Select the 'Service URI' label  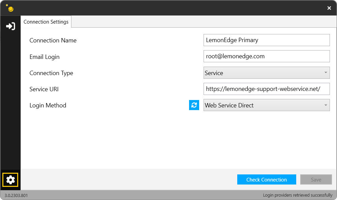(44, 89)
